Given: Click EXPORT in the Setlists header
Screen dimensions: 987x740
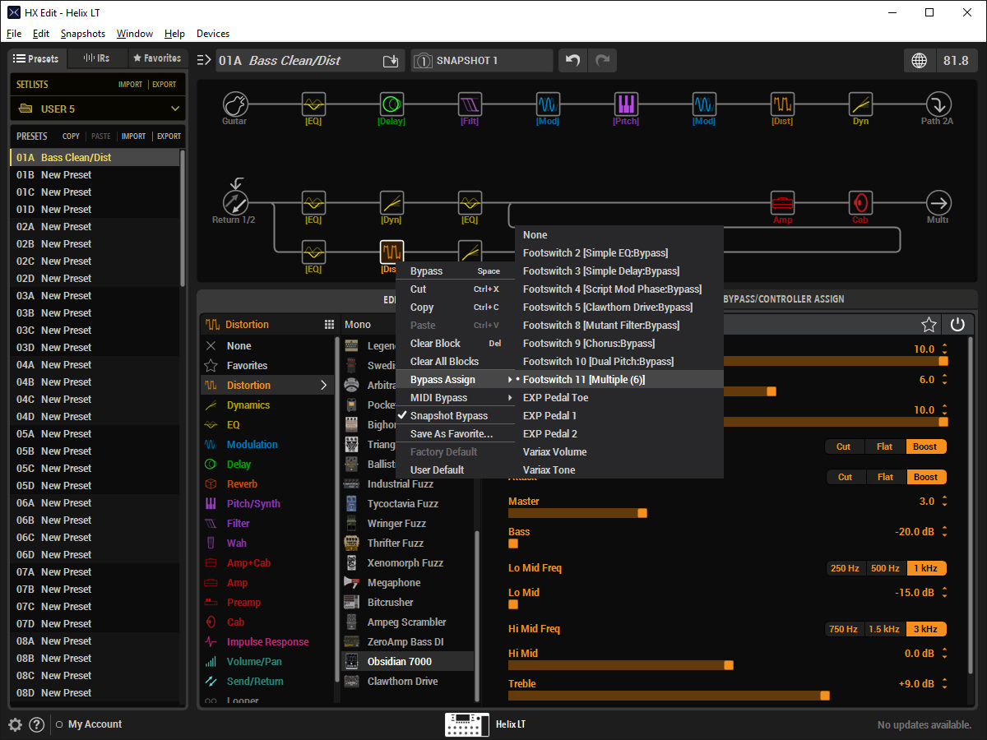Looking at the screenshot, I should pos(164,85).
